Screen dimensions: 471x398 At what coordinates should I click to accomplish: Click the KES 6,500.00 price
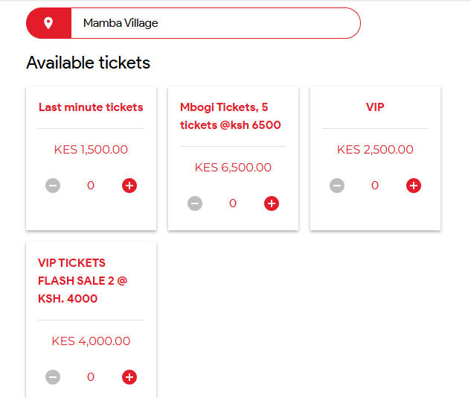coord(233,168)
